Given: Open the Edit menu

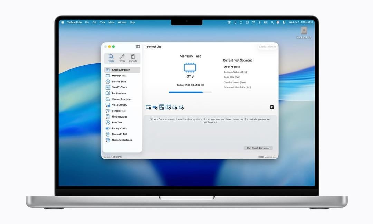Looking at the screenshot, I should pos(94,22).
